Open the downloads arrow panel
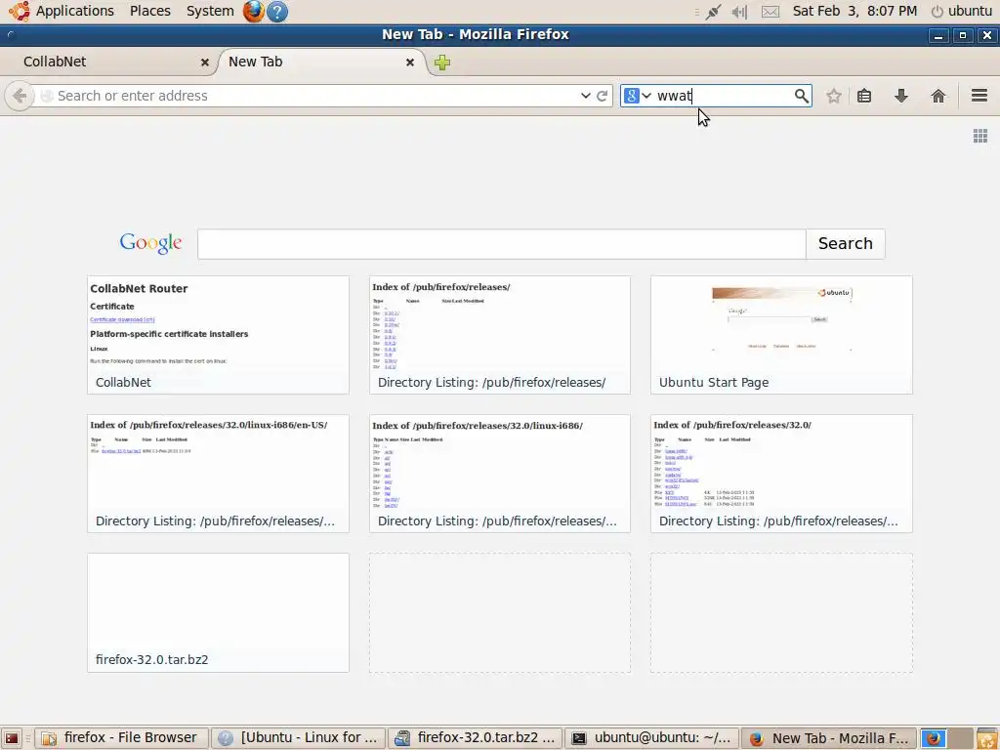 pos(901,96)
